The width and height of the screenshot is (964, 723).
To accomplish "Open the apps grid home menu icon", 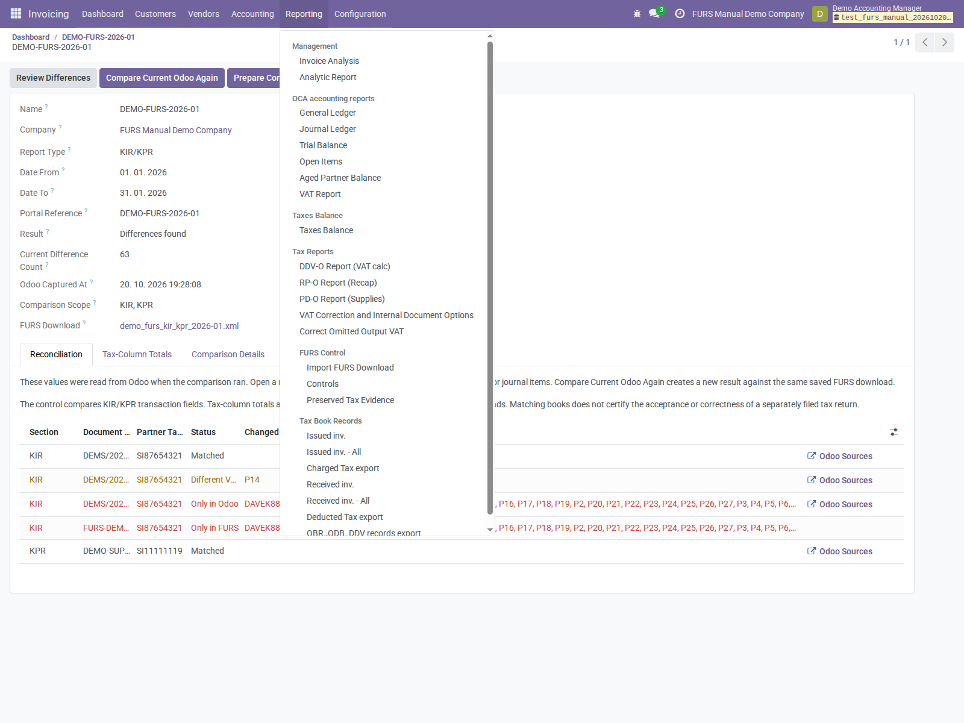I will (16, 13).
